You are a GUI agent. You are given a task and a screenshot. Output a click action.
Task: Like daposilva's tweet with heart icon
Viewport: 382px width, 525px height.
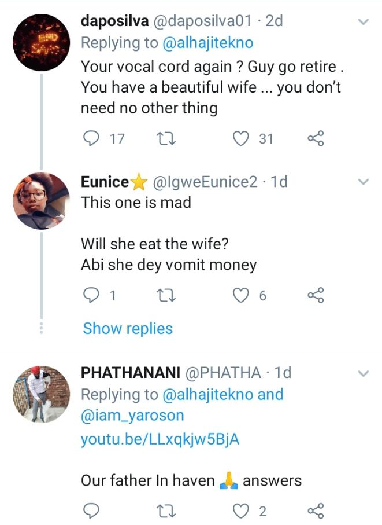click(x=240, y=138)
